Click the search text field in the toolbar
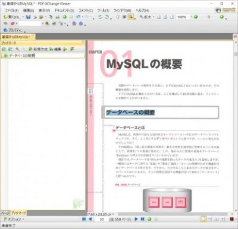The height and width of the screenshot is (229, 238). coord(30,24)
